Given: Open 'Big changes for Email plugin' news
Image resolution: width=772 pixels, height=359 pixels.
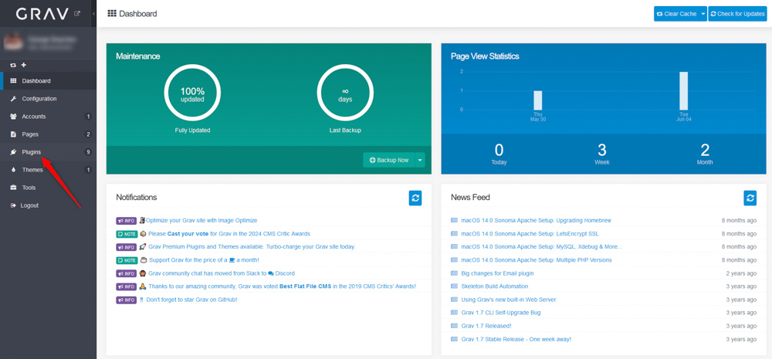Looking at the screenshot, I should tap(497, 273).
